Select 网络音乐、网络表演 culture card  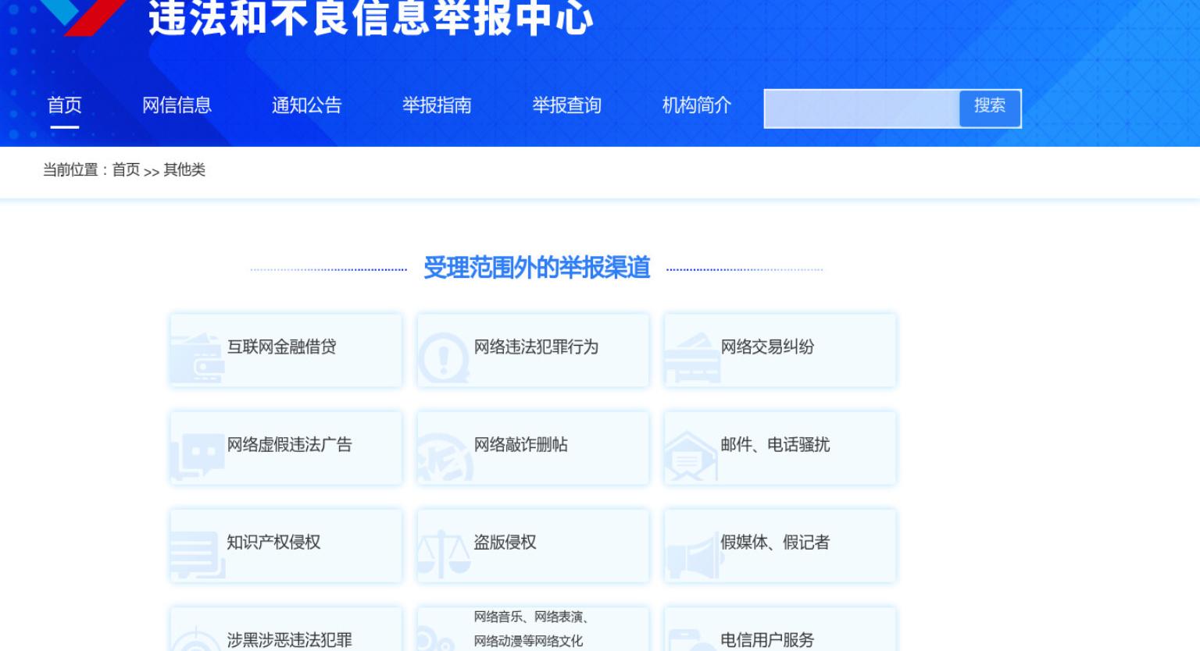[533, 630]
